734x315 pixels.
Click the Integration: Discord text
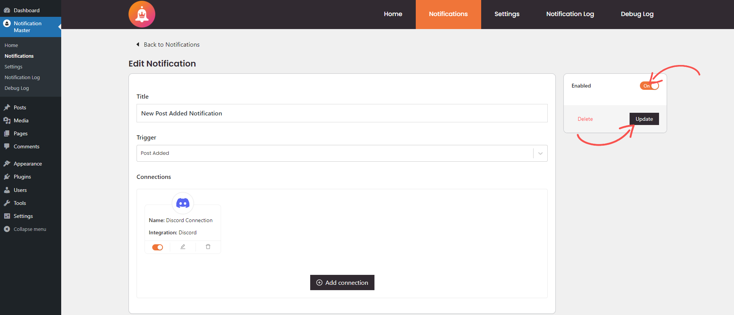(173, 232)
